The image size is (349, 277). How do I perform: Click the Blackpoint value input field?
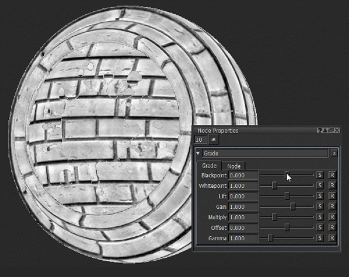(244, 176)
